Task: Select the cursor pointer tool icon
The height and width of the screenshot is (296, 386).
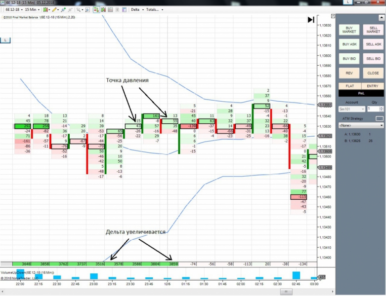Action: [x=78, y=9]
